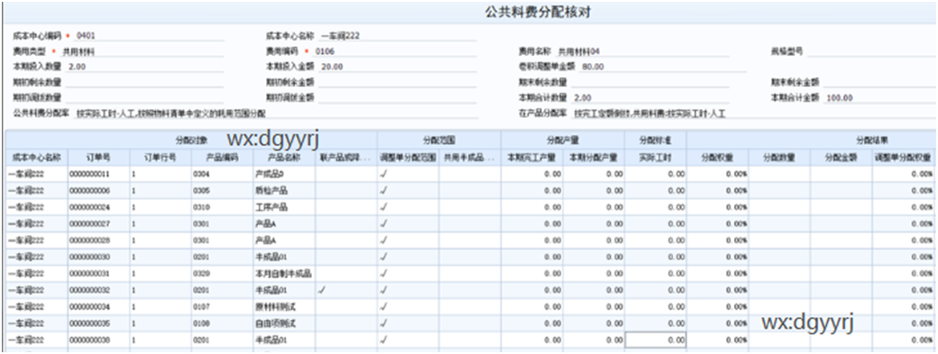
Task: Click the 产品名称 column header
Action: (x=284, y=158)
